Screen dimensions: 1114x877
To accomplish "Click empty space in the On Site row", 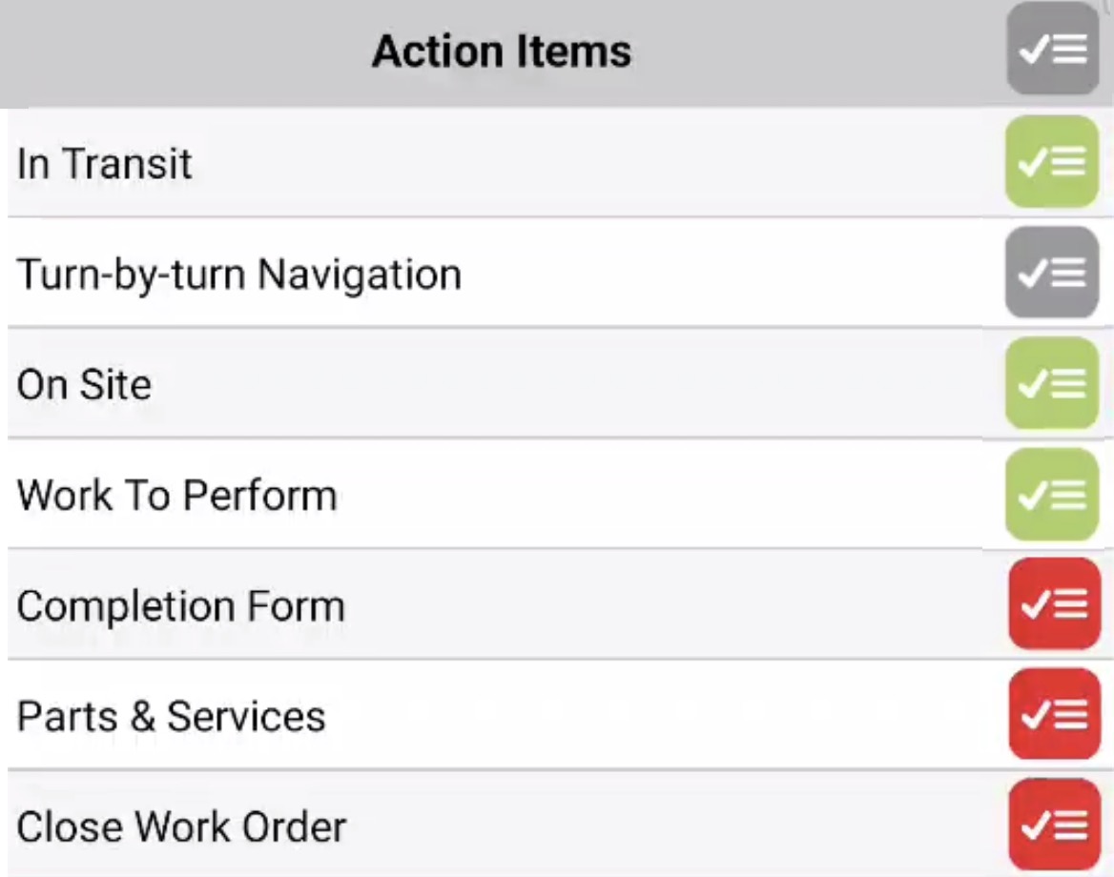I will point(572,385).
